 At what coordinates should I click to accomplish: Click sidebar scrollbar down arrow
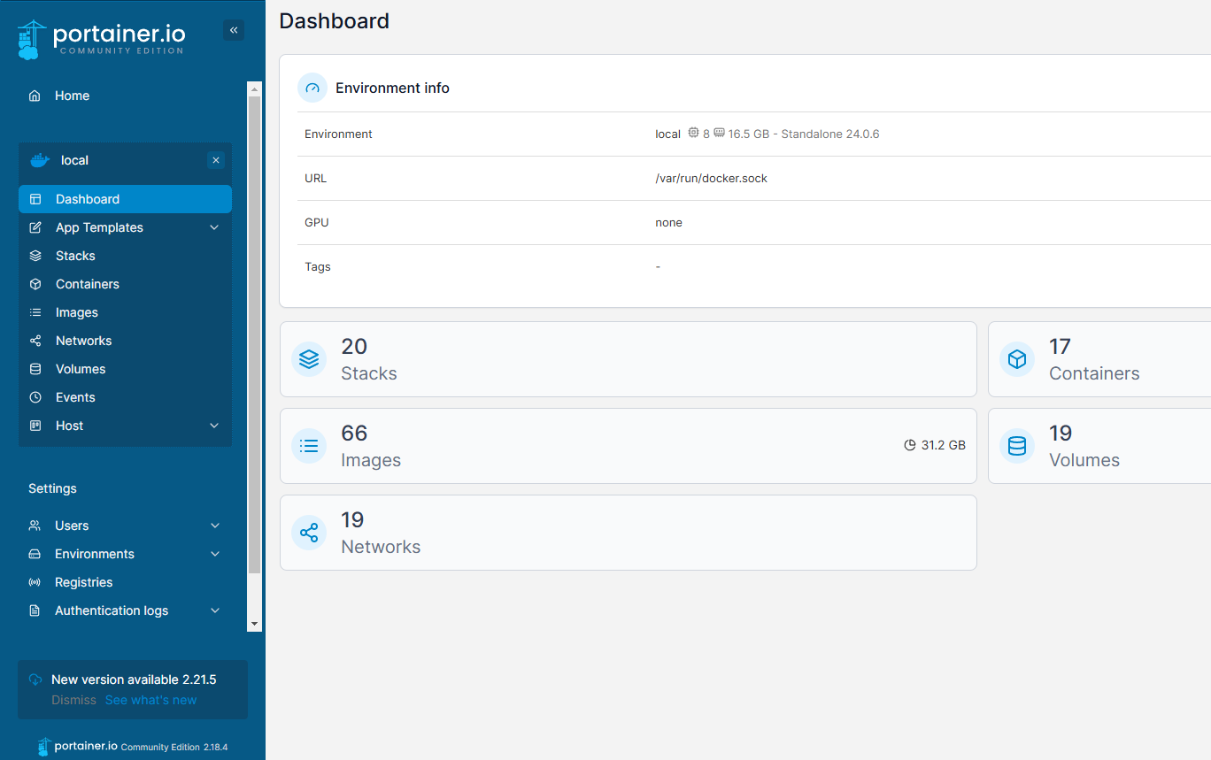255,625
